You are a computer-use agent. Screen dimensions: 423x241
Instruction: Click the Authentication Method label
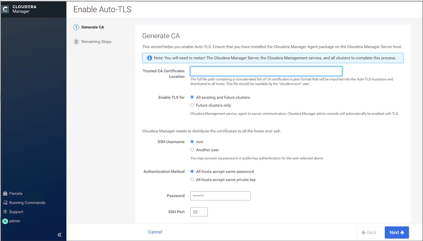164,172
